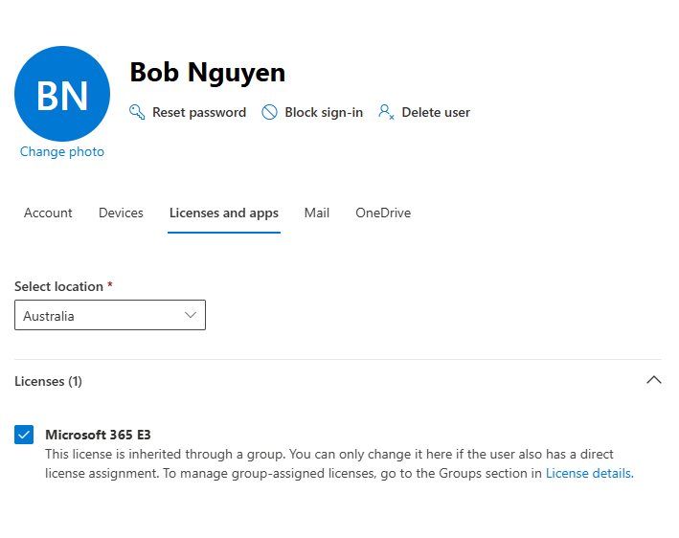Switch to the Devices tab
The height and width of the screenshot is (538, 679).
coord(121,213)
